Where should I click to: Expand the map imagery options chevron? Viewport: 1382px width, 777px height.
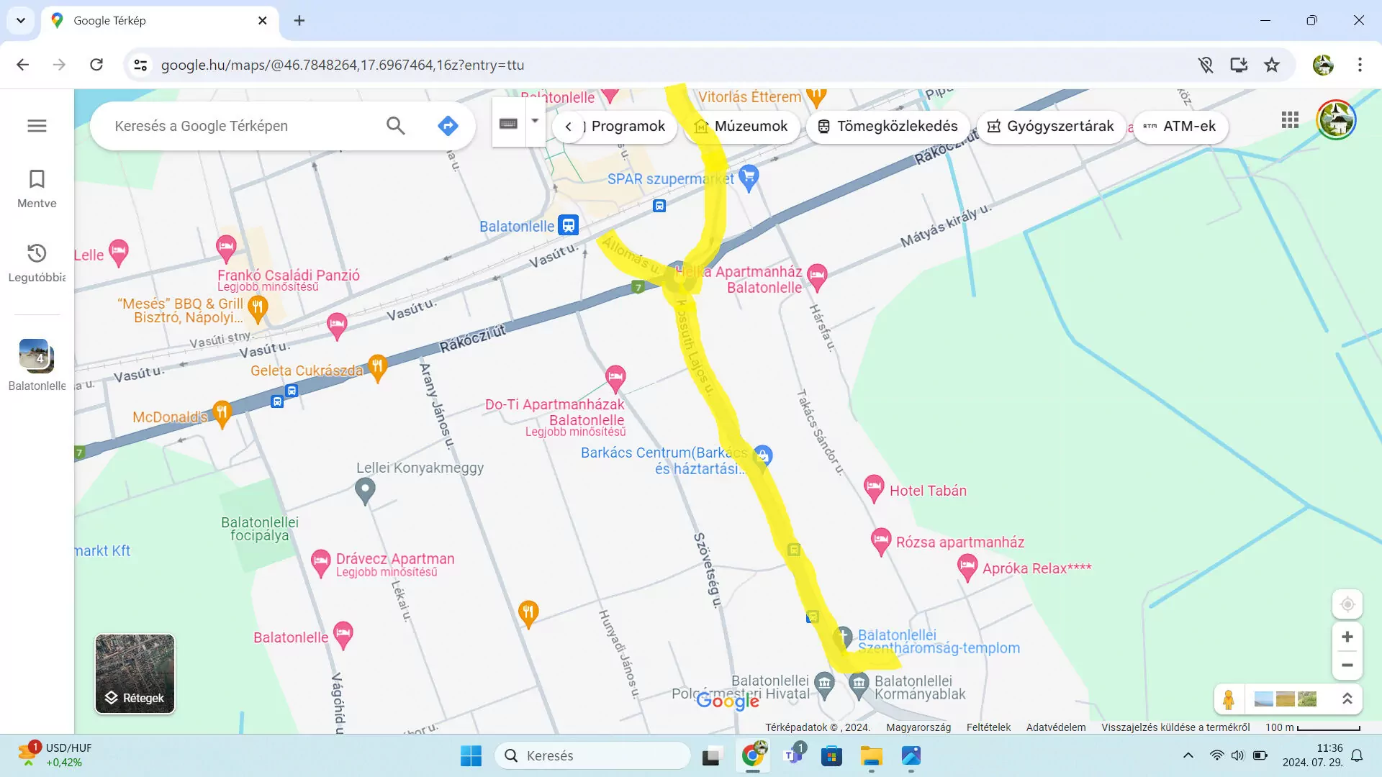1347,699
